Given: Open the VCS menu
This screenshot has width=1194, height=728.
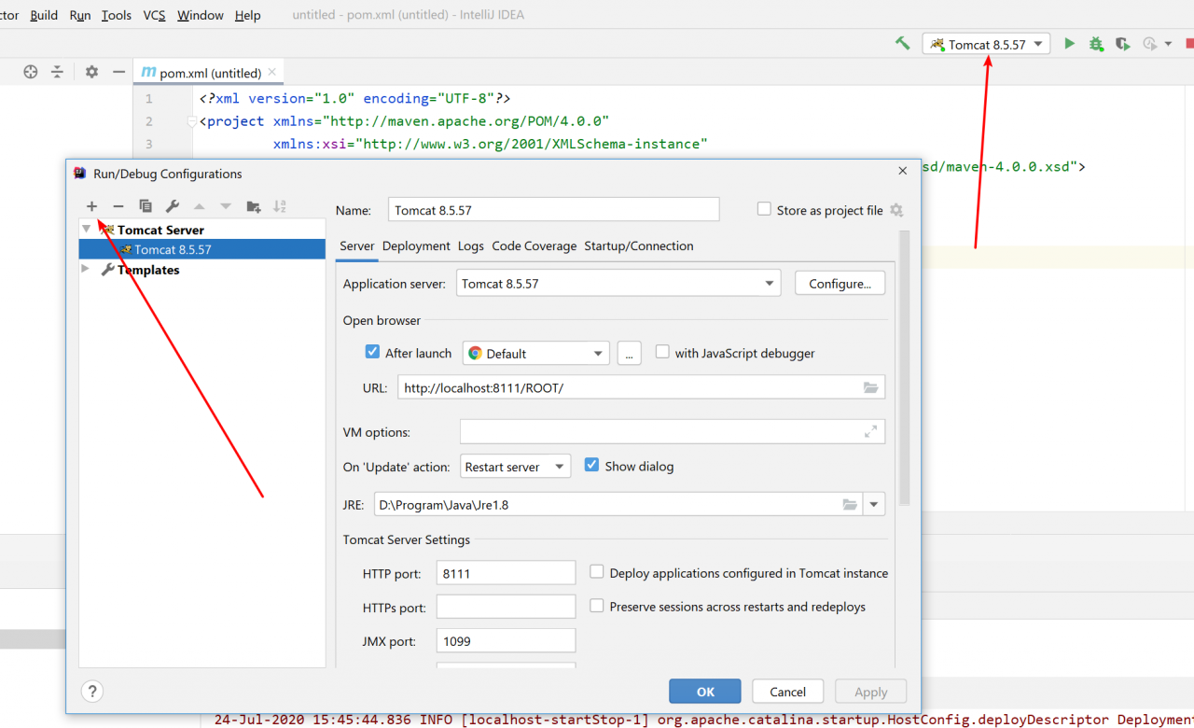Looking at the screenshot, I should (x=154, y=15).
